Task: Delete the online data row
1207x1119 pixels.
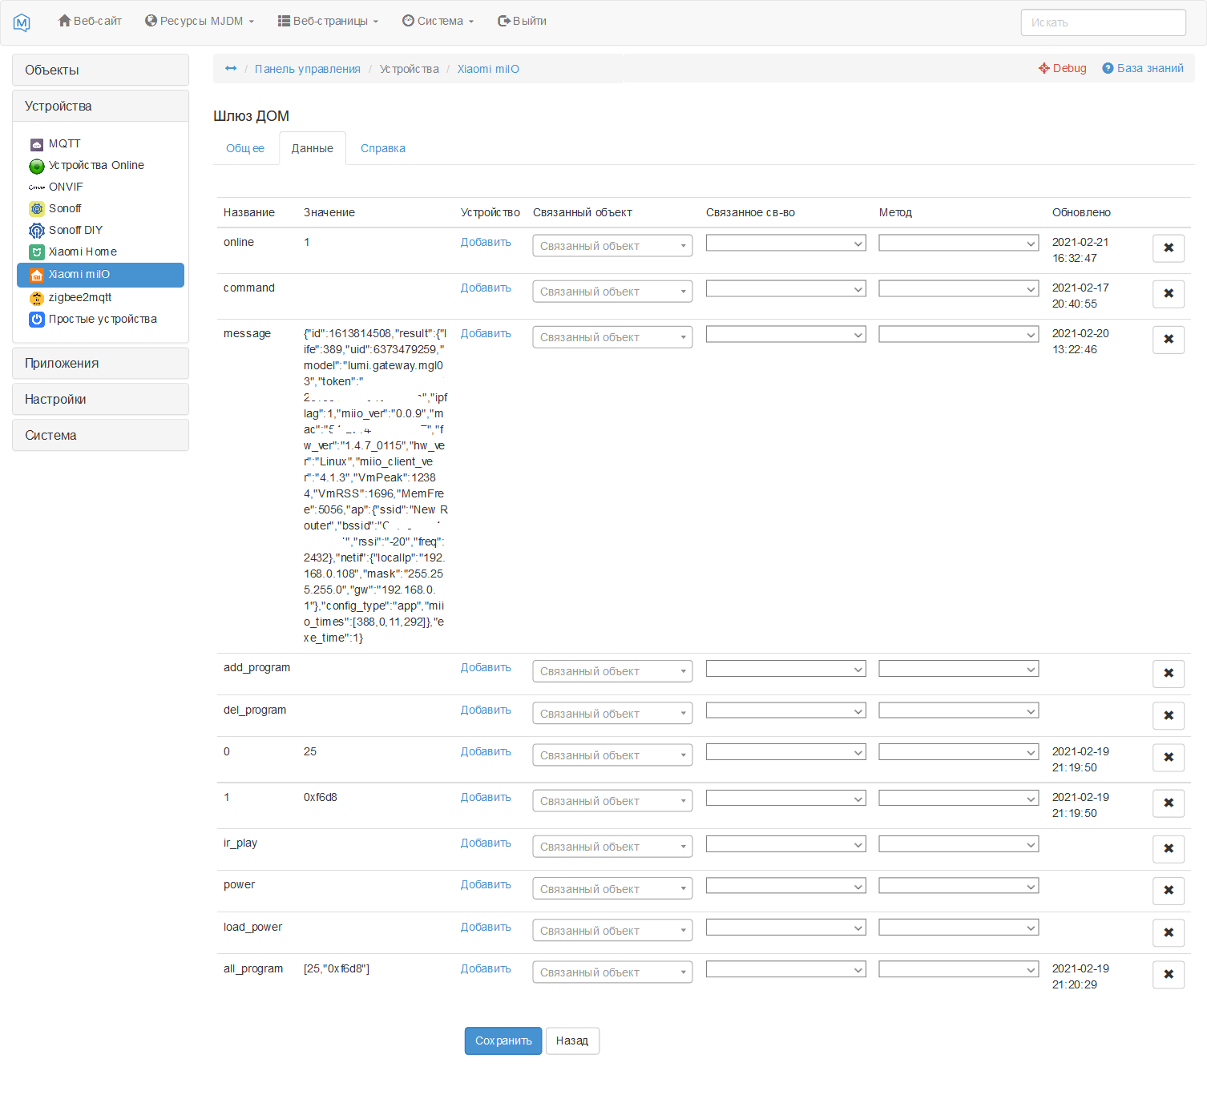Action: pos(1168,248)
